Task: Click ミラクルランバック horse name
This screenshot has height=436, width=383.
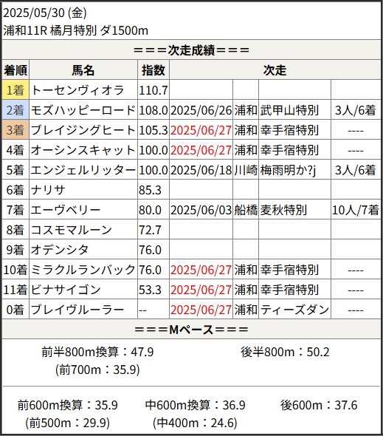Action: click(83, 270)
